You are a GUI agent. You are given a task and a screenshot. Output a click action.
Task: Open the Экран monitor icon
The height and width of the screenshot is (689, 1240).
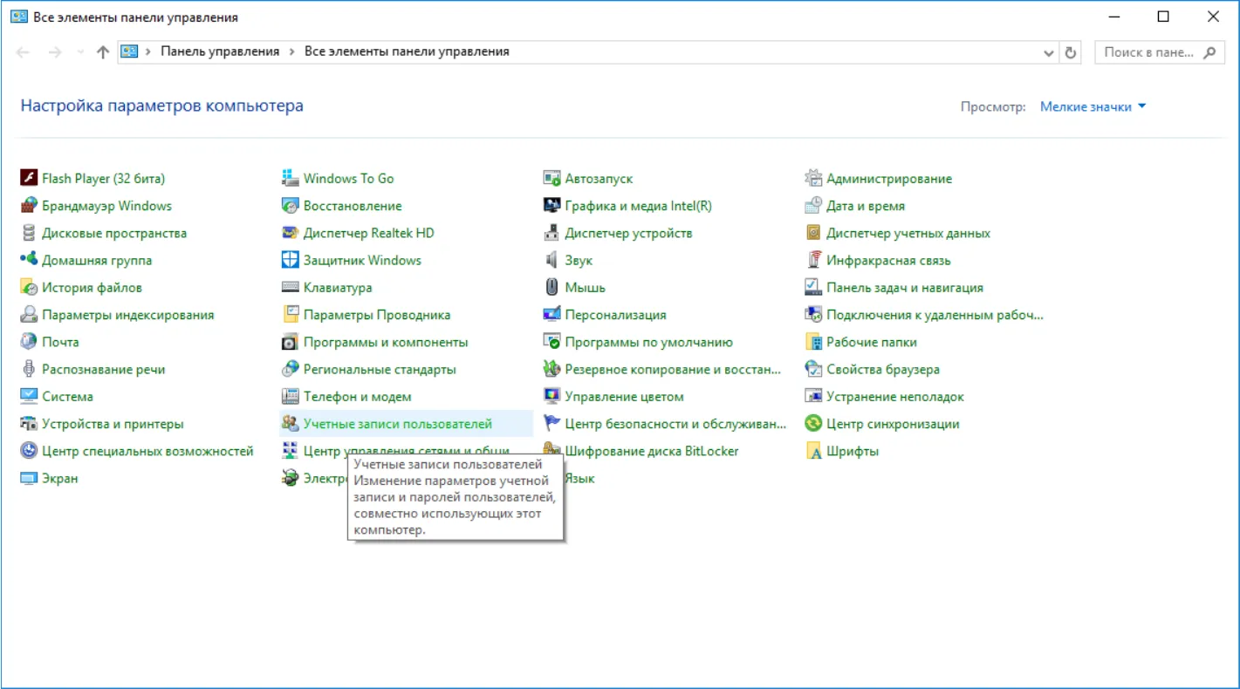pyautogui.click(x=29, y=478)
